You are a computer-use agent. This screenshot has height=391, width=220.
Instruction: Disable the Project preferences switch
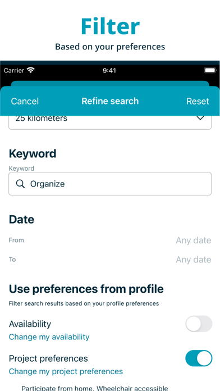coord(199,358)
